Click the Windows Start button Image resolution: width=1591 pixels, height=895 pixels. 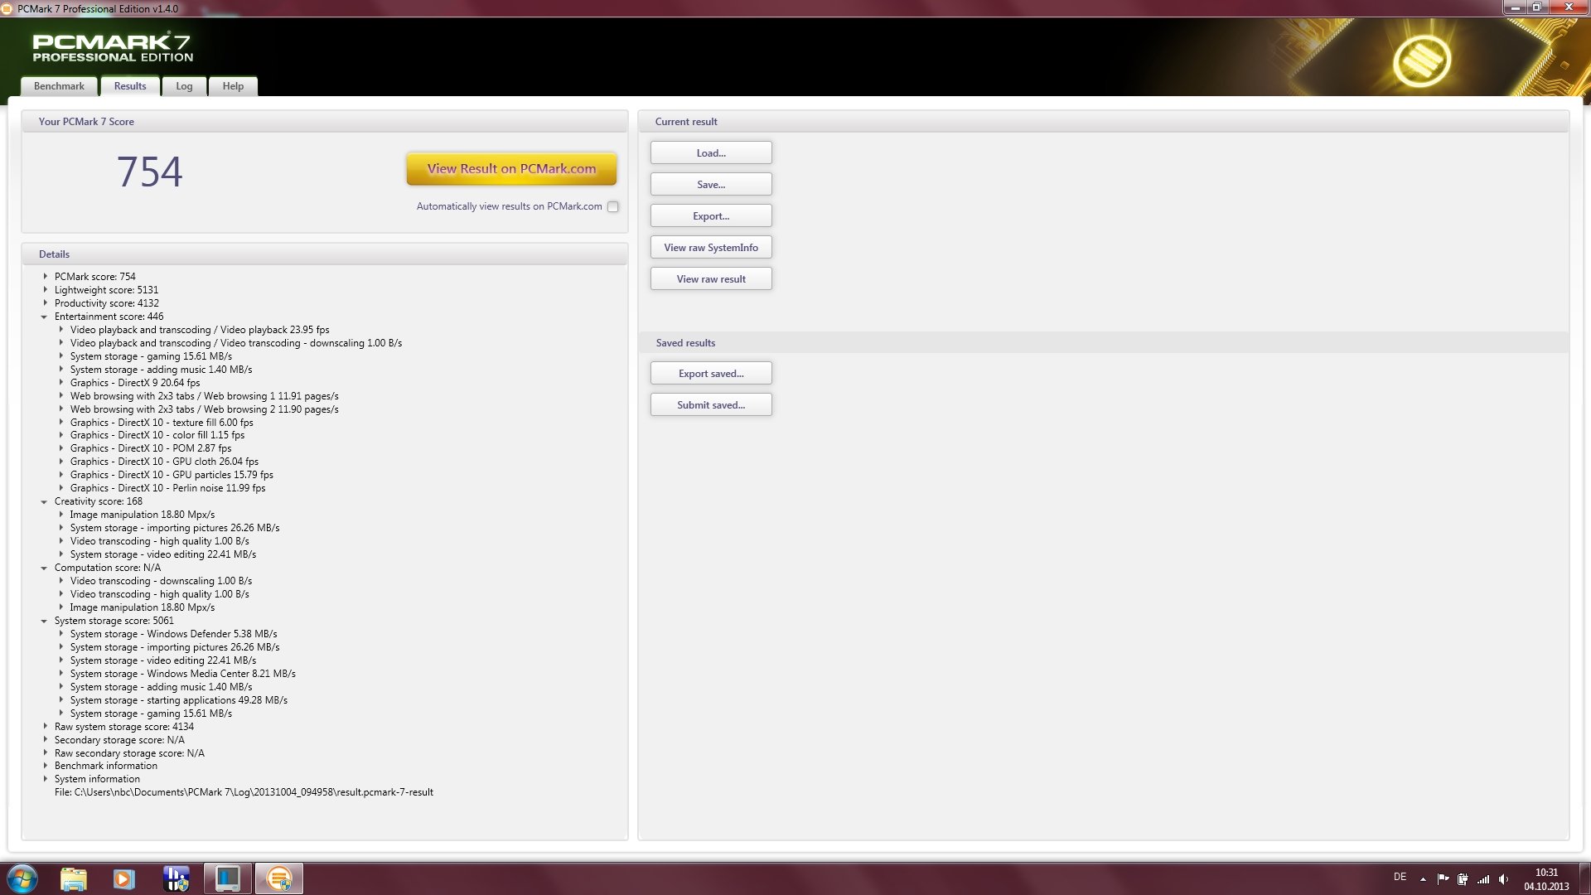coord(22,878)
